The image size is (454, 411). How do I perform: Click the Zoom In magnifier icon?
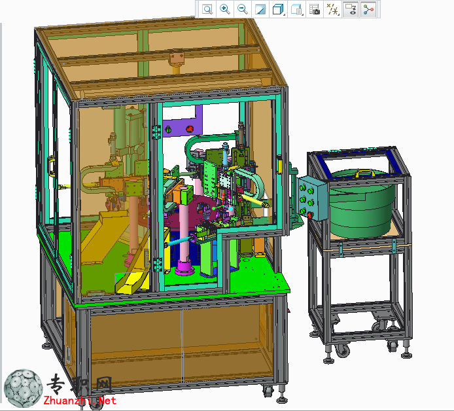tap(224, 9)
